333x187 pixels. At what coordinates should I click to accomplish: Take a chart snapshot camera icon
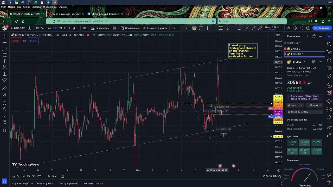click(308, 28)
